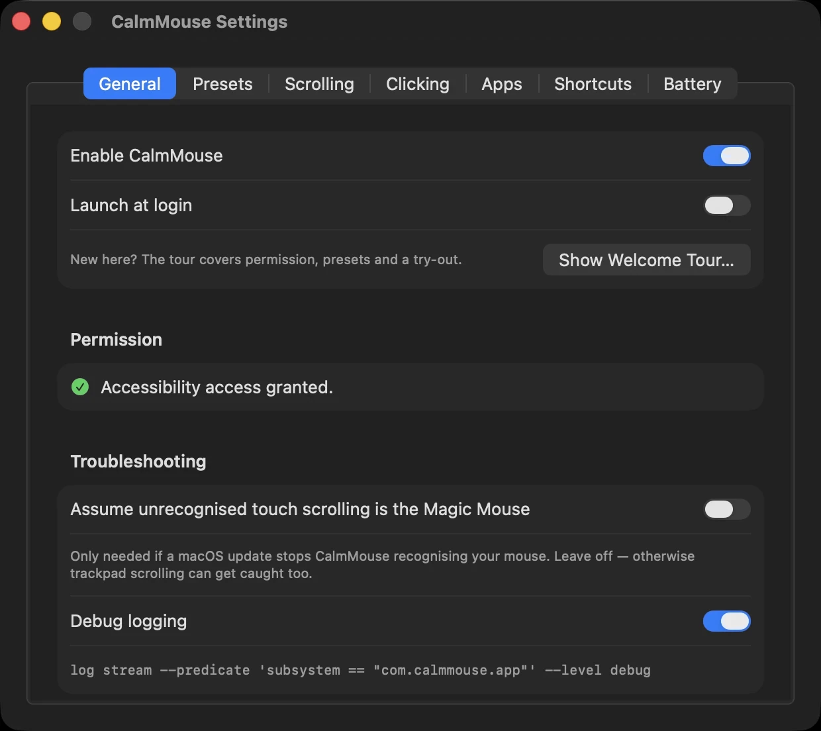821x731 pixels.
Task: Turn on Launch at login
Action: [726, 205]
